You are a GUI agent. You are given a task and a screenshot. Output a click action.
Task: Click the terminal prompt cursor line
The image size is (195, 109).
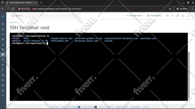(30, 43)
